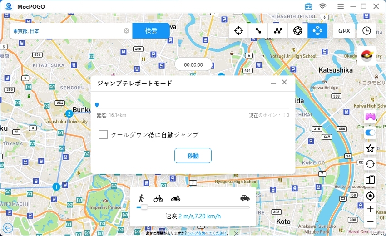Select the multi-spot route mode icon
Screen dimensions: 386x236
coord(278,31)
